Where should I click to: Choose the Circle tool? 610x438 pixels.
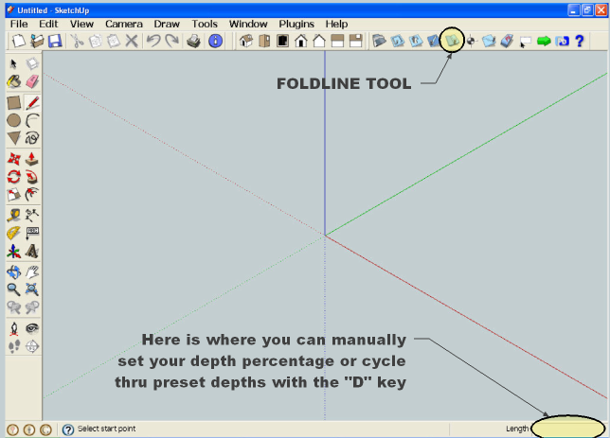pos(14,120)
